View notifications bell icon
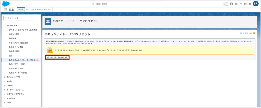261x108 pixels. click(250, 4)
